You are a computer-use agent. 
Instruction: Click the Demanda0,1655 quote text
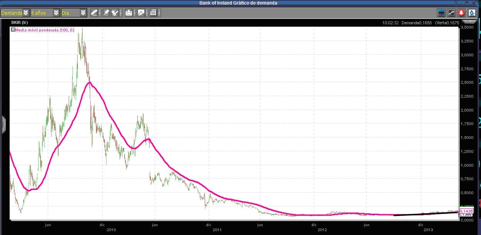(x=417, y=23)
